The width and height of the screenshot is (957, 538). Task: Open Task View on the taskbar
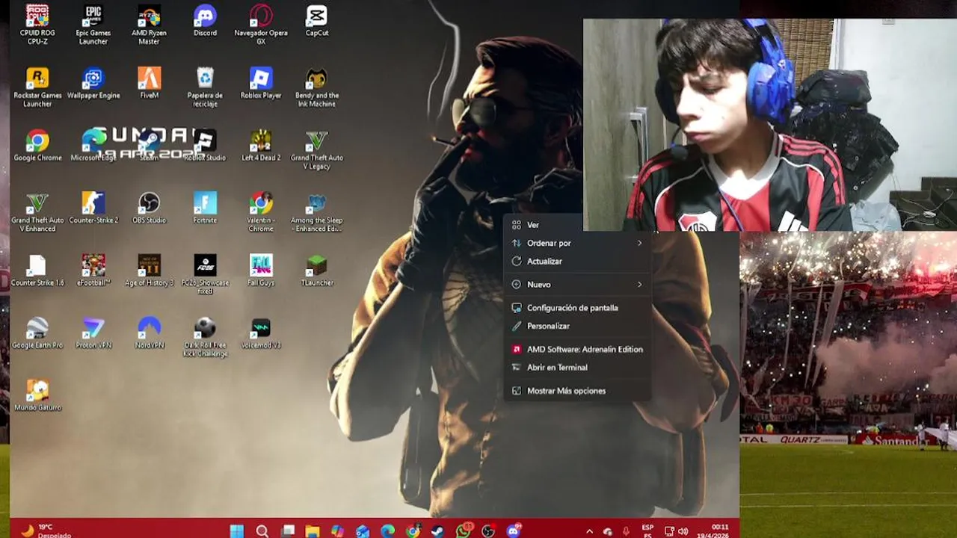[288, 531]
